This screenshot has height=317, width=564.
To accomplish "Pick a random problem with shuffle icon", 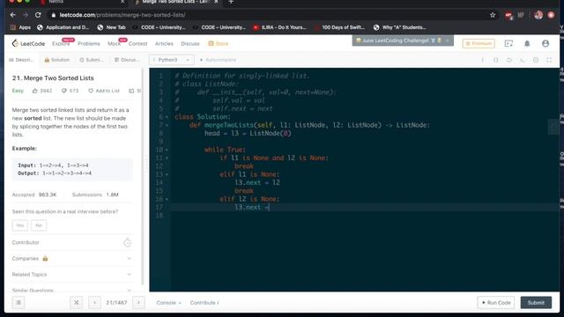I will [x=77, y=303].
